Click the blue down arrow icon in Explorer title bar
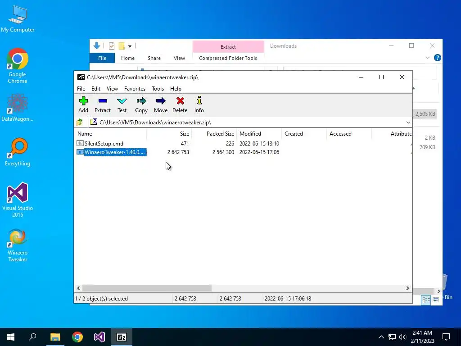Image resolution: width=461 pixels, height=346 pixels. point(97,46)
